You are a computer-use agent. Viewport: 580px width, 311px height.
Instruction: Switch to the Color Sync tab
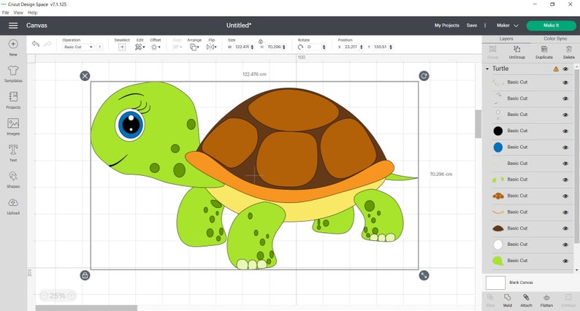click(x=555, y=38)
